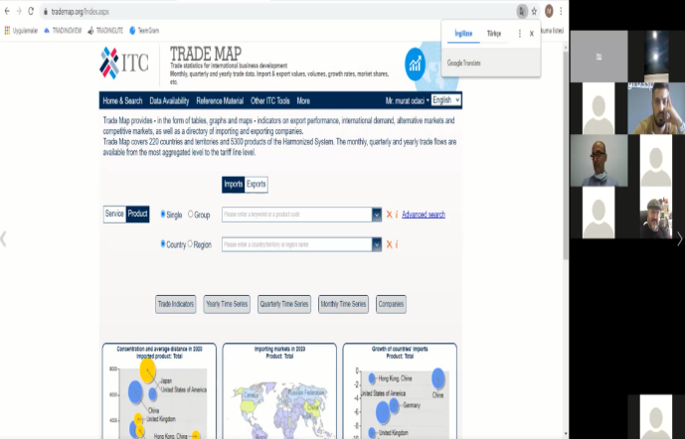Select the Country radio button
685x439 pixels.
click(x=162, y=243)
